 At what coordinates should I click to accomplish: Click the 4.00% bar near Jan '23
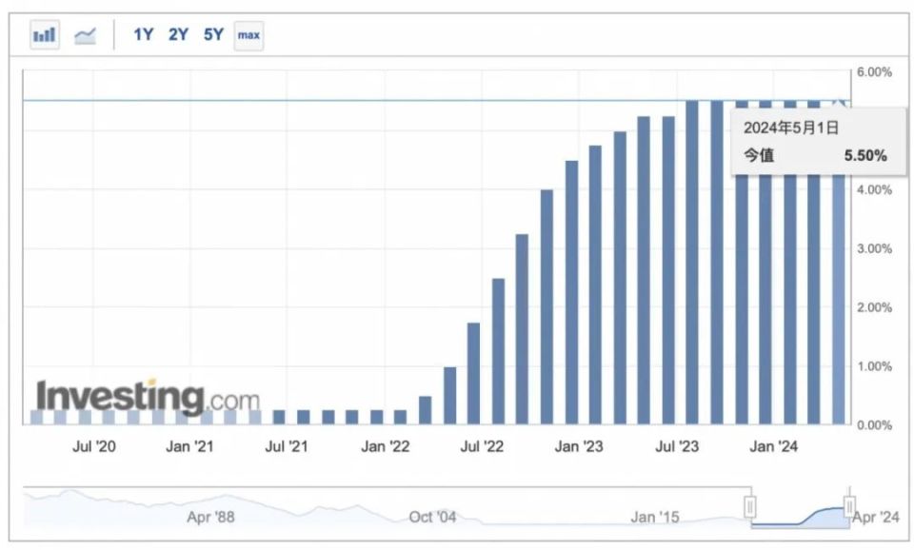pyautogui.click(x=546, y=306)
